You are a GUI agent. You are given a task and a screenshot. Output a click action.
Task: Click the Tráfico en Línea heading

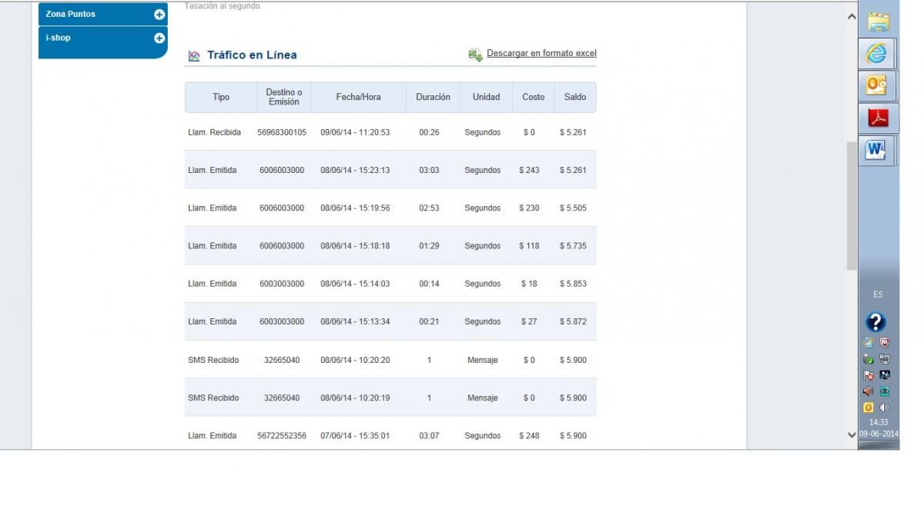click(x=252, y=55)
